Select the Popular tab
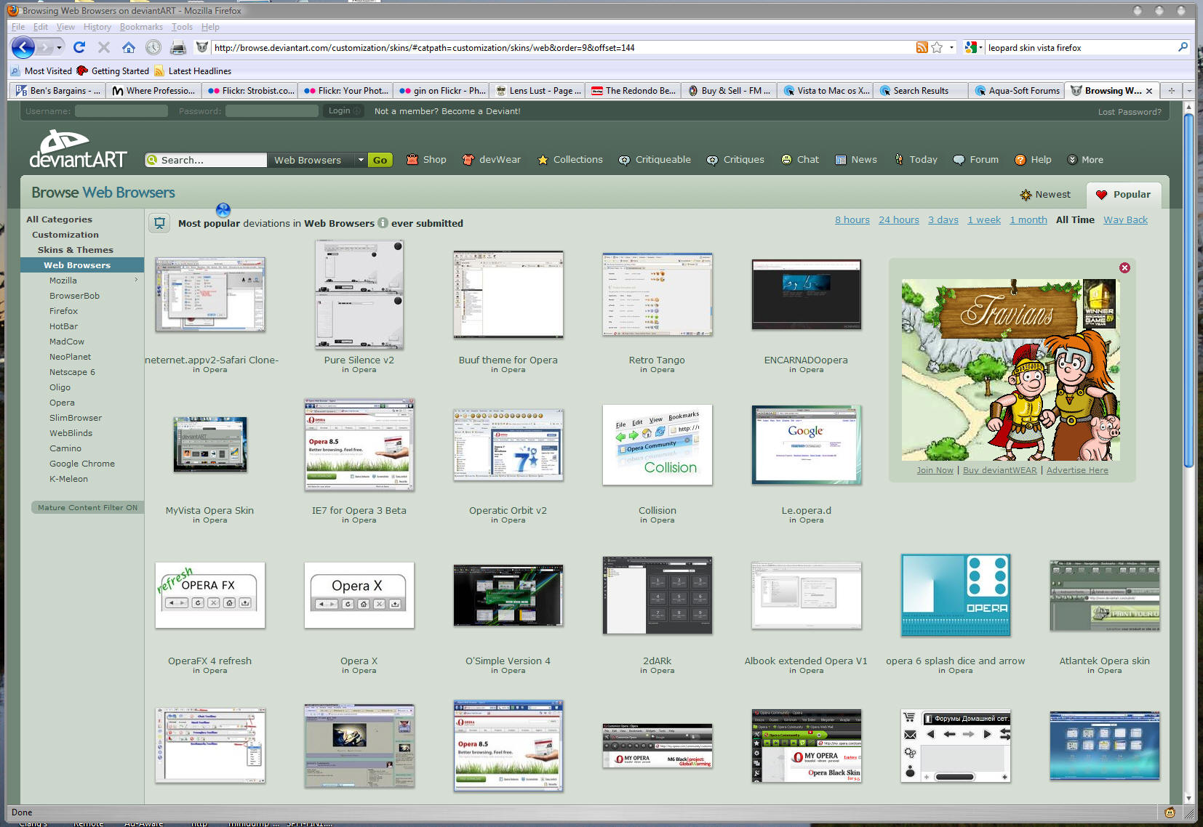The height and width of the screenshot is (827, 1203). point(1124,195)
